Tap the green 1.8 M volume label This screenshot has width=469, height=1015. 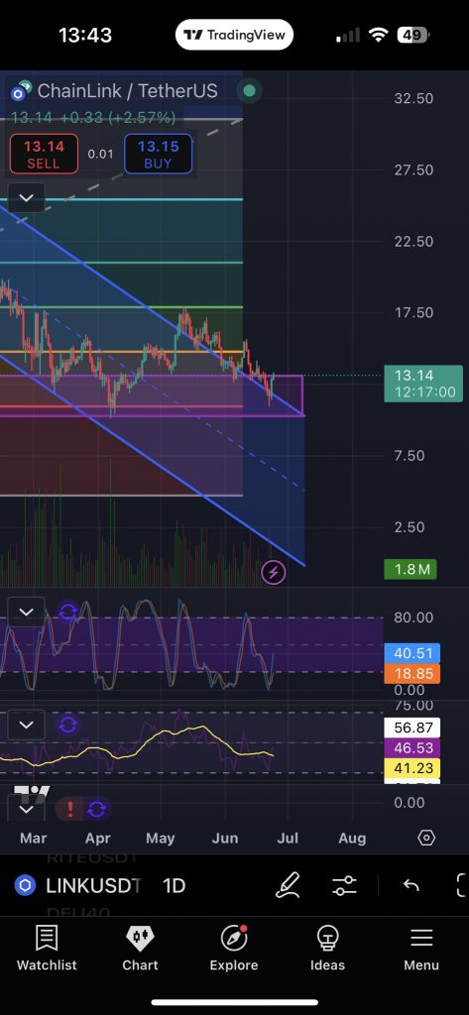tap(410, 570)
